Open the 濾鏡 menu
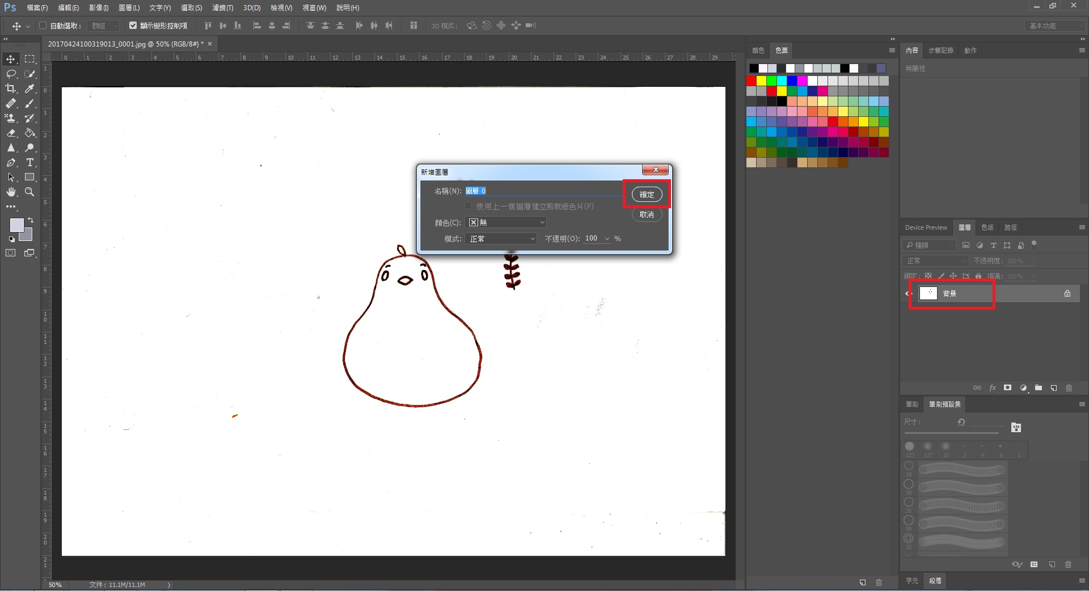The width and height of the screenshot is (1089, 591). (222, 8)
